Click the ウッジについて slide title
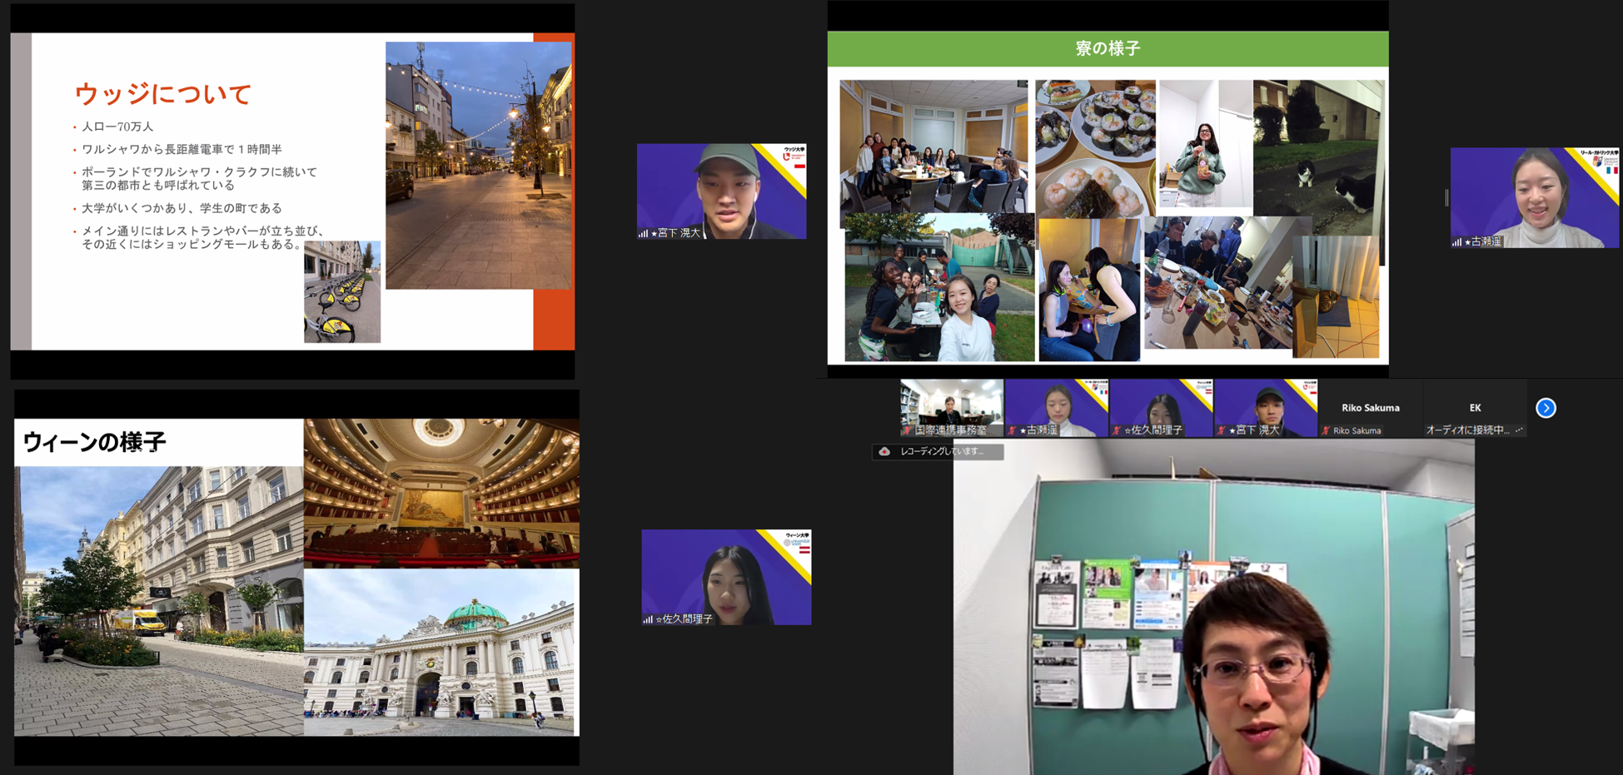Image resolution: width=1623 pixels, height=775 pixels. (x=163, y=94)
